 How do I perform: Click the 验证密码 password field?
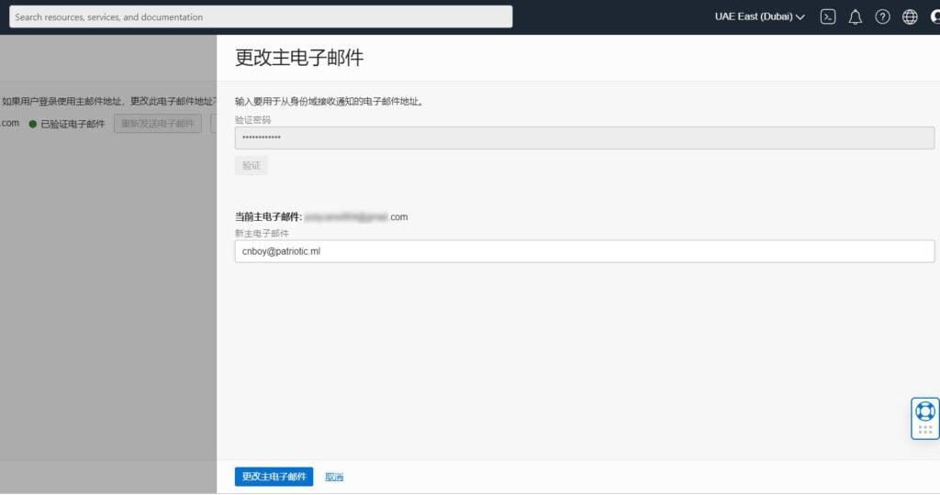point(585,137)
